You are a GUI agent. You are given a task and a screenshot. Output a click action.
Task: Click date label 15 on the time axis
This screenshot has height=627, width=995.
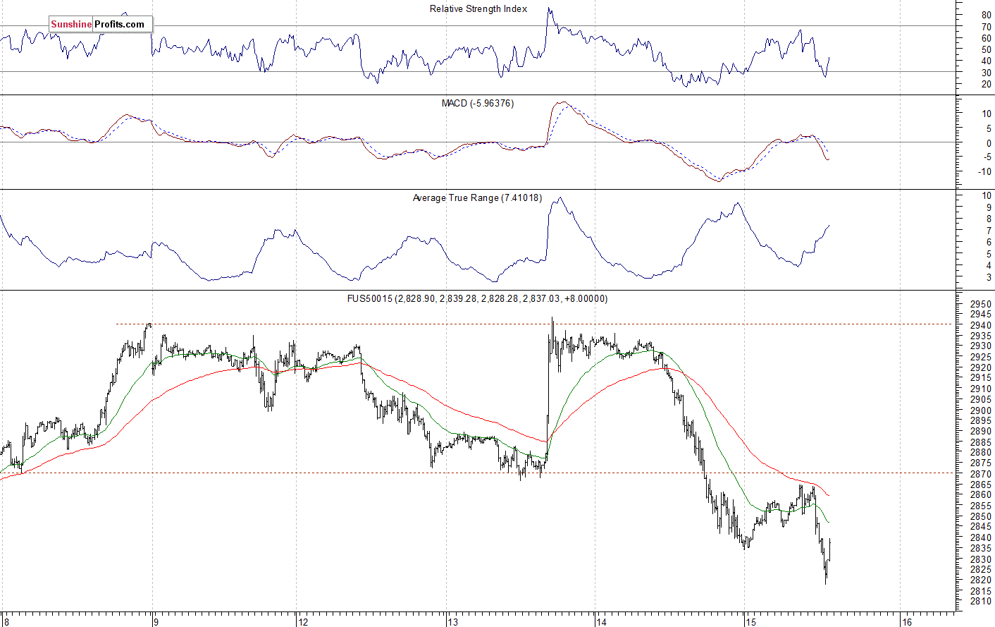point(750,621)
